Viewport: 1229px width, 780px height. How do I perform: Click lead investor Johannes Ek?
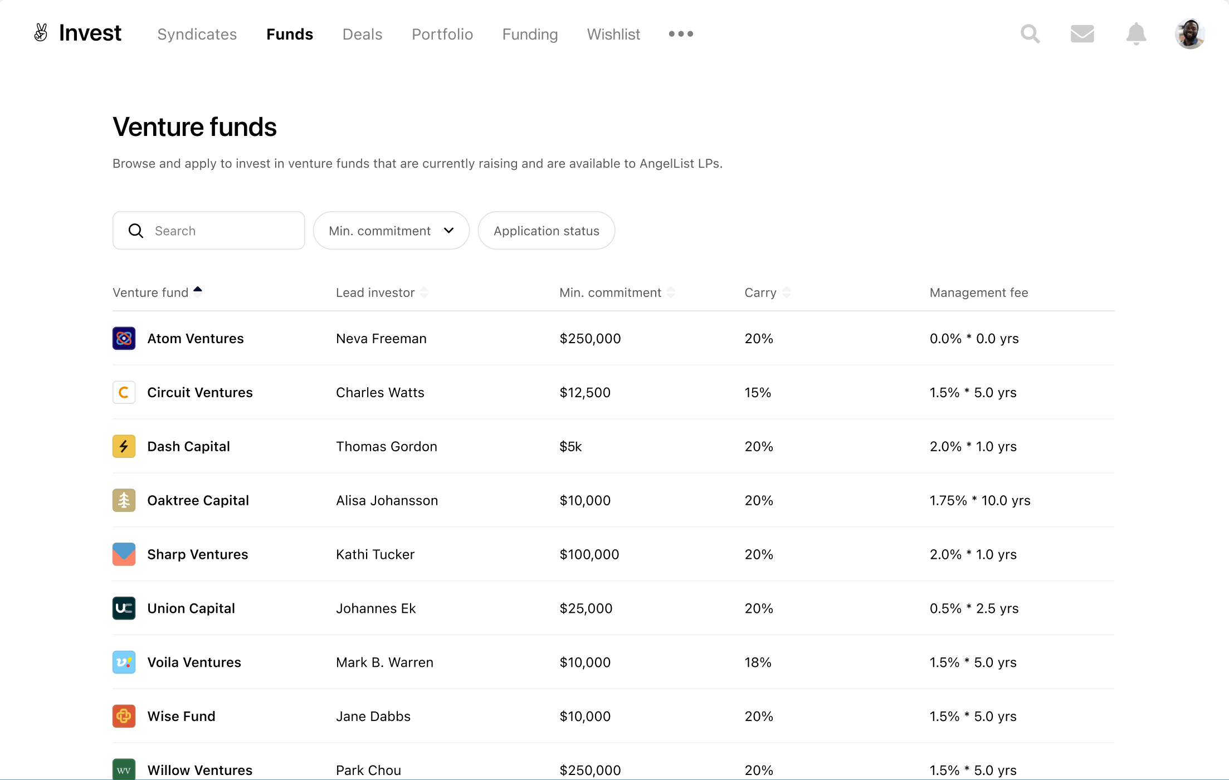coord(376,608)
